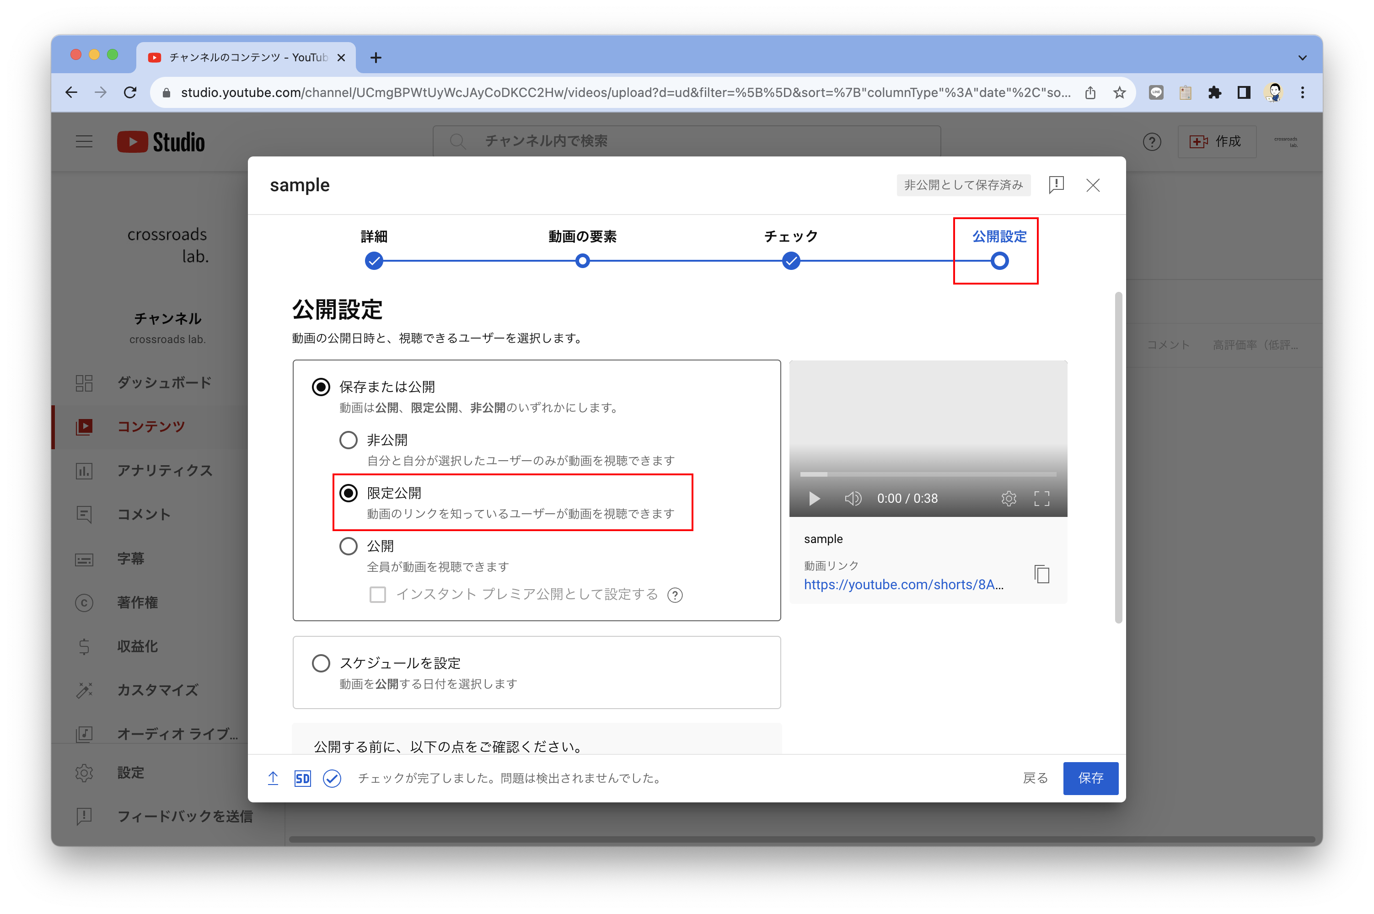Open the youtube.com/shorts video link

coord(903,584)
